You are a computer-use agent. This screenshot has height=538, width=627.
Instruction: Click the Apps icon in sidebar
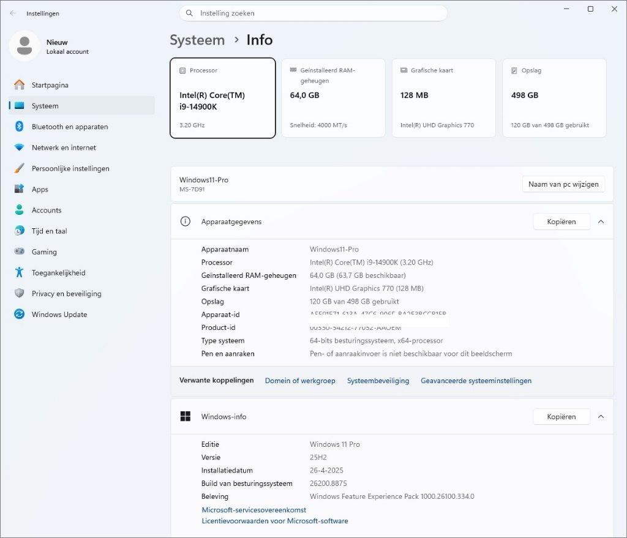tap(19, 189)
